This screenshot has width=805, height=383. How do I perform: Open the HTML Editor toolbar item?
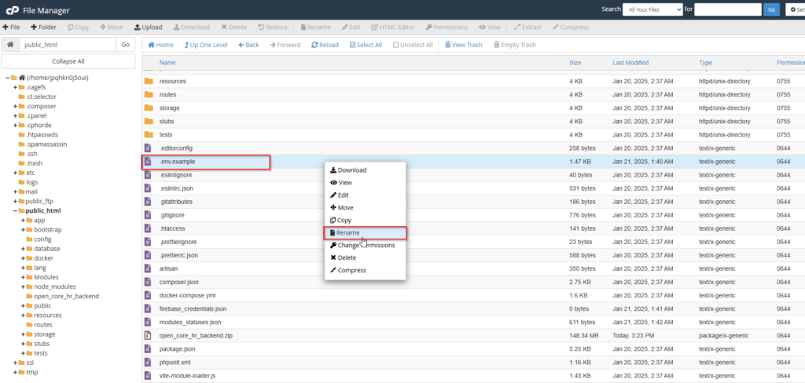[x=393, y=27]
